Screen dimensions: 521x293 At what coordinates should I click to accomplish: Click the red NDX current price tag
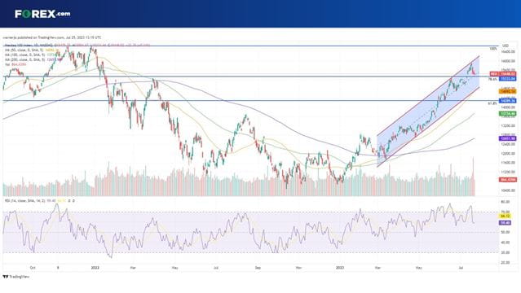[x=503, y=74]
